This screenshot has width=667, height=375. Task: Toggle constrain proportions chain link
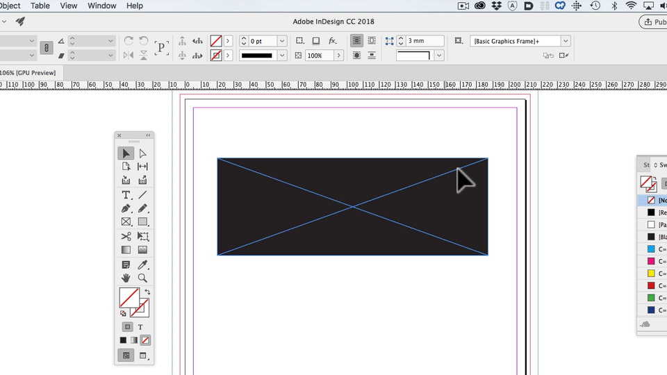click(47, 48)
